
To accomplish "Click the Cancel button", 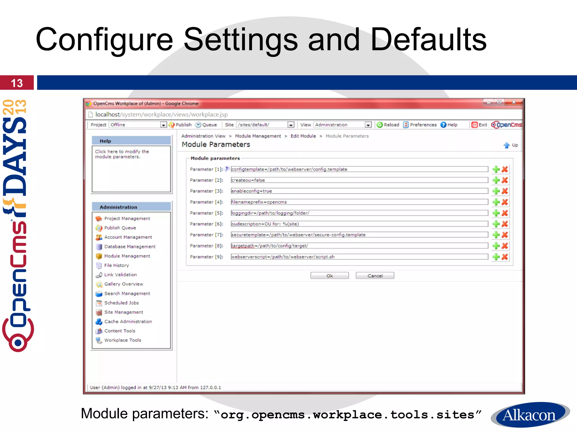I will coord(375,276).
